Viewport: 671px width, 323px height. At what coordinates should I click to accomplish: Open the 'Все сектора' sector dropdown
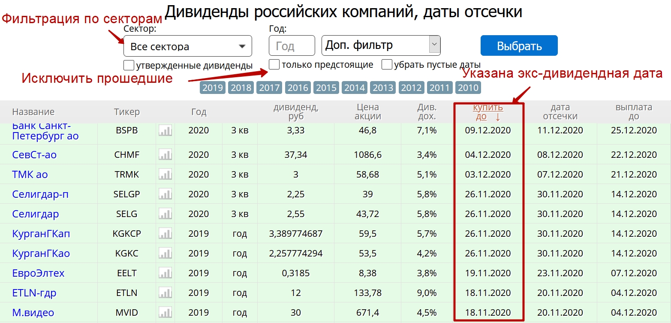coord(187,46)
